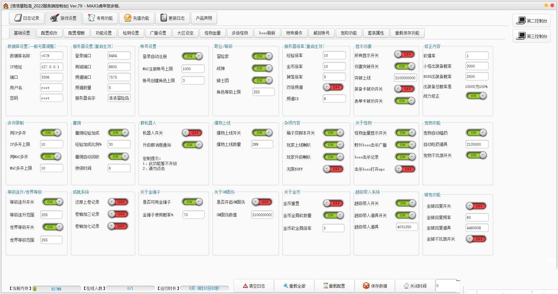Switch to the 怪物血量 tab
This screenshot has height=294, width=558.
[213, 33]
